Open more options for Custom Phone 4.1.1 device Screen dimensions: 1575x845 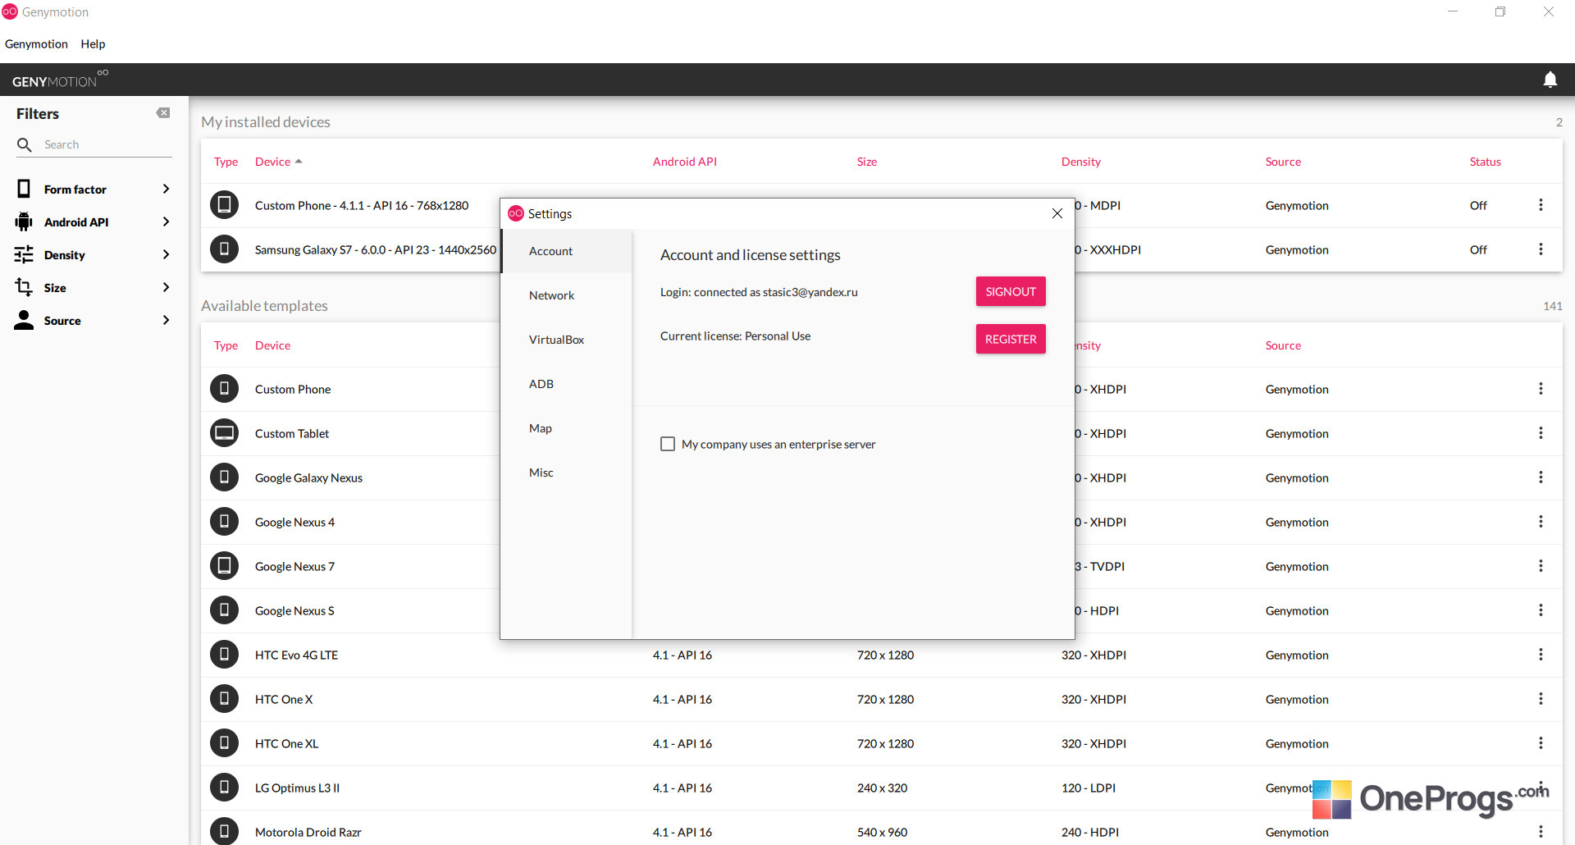pyautogui.click(x=1541, y=205)
